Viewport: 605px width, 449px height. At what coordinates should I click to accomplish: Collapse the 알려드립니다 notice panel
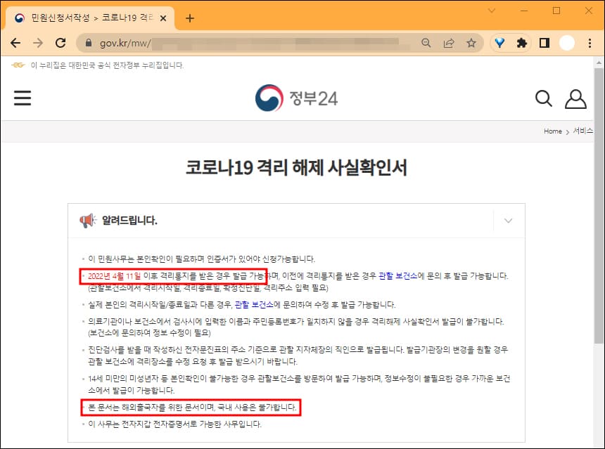(x=507, y=220)
